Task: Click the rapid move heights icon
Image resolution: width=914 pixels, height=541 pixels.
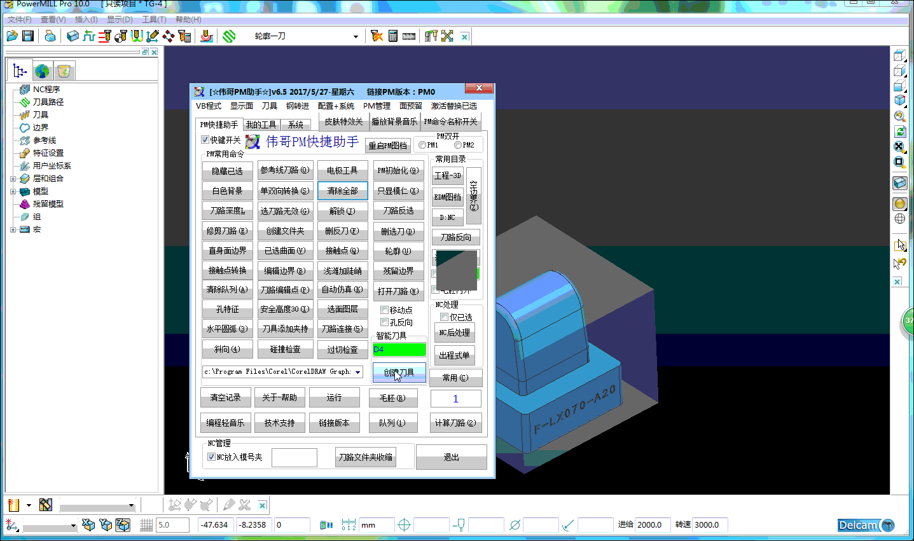Action: click(88, 36)
